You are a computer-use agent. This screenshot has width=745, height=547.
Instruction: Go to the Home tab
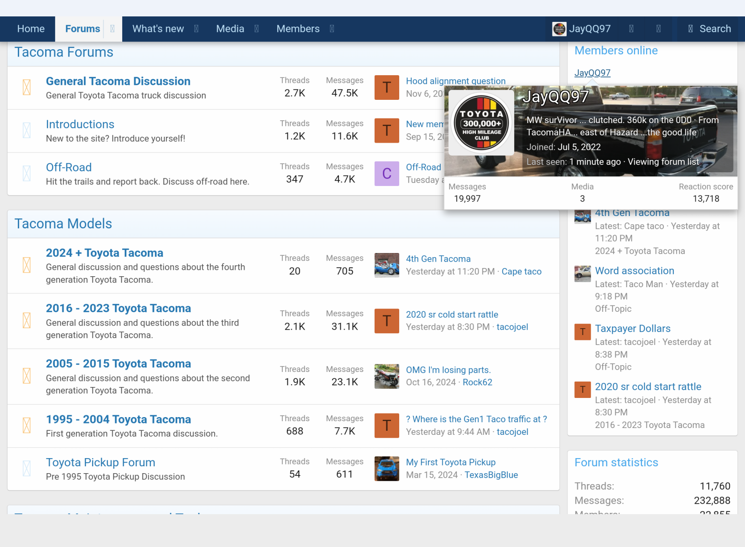[31, 29]
